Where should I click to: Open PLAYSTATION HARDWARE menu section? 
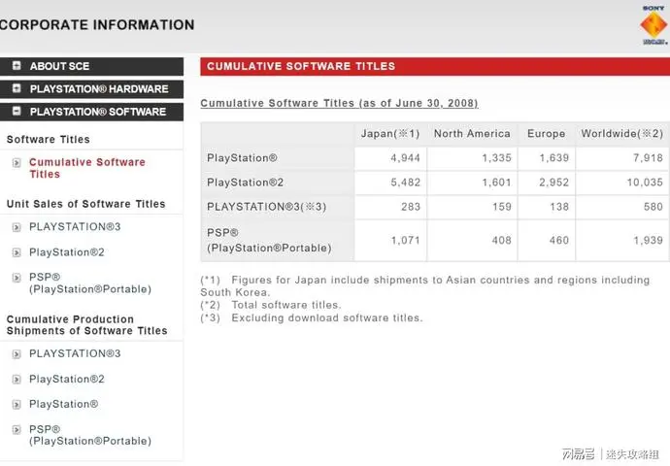(x=91, y=89)
